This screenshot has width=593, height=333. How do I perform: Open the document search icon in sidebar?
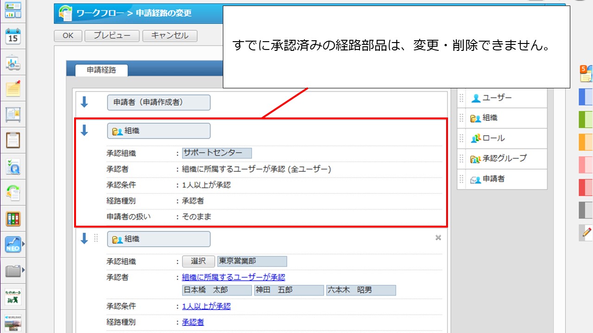point(13,166)
